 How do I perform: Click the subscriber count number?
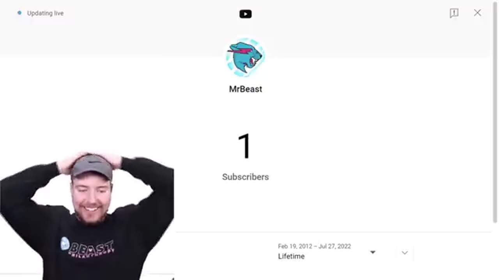[245, 147]
